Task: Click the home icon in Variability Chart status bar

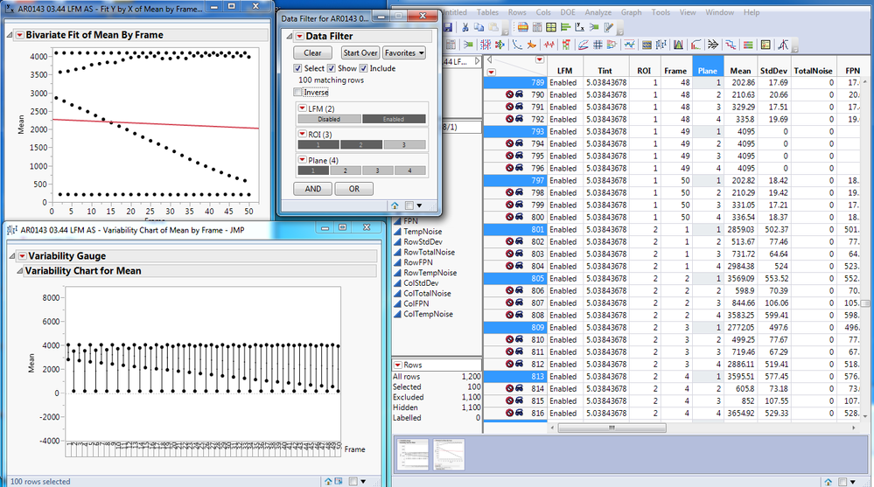Action: tap(329, 481)
